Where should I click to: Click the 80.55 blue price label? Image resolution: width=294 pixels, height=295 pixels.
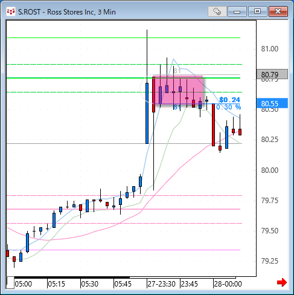click(x=272, y=103)
